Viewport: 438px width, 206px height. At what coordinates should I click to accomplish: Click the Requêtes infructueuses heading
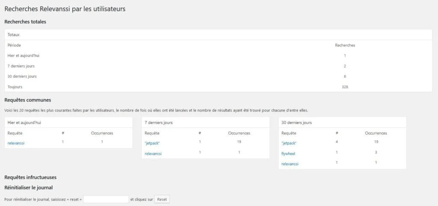30,177
